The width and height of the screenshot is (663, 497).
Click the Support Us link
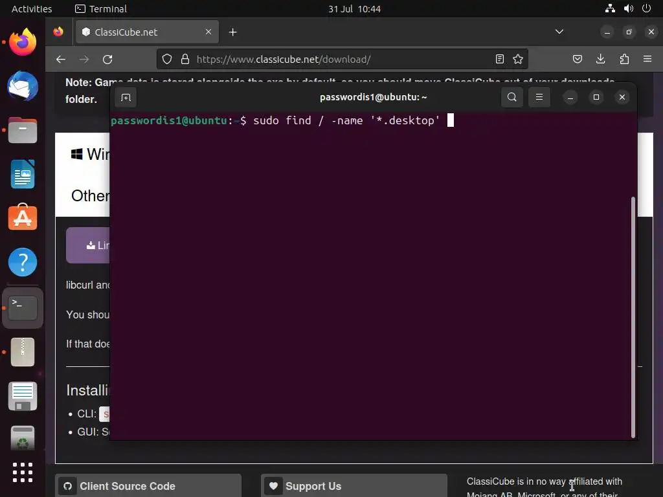tap(354, 486)
